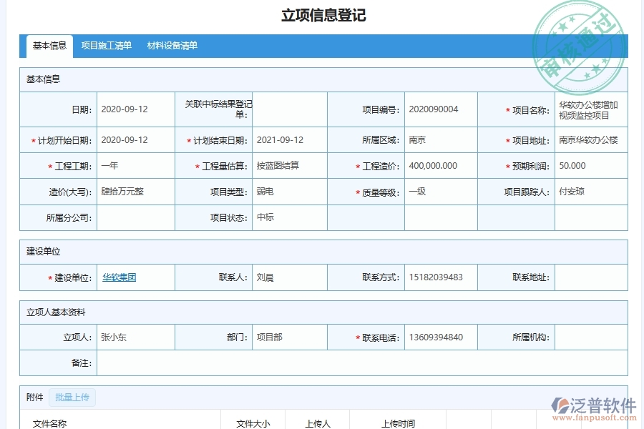
Task: Open the 批量上传 batch upload tool
Action: 74,397
